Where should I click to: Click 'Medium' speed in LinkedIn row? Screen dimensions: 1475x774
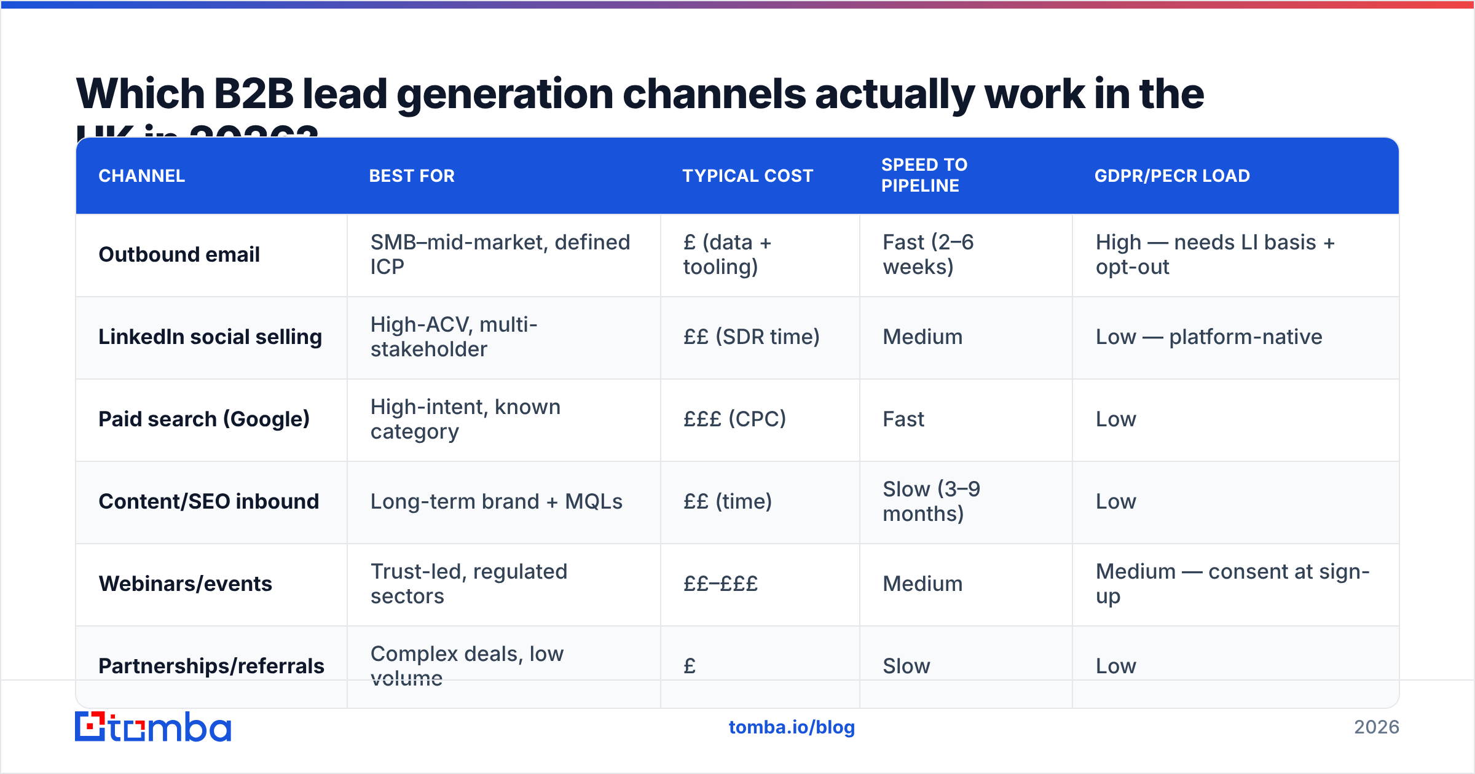point(922,337)
